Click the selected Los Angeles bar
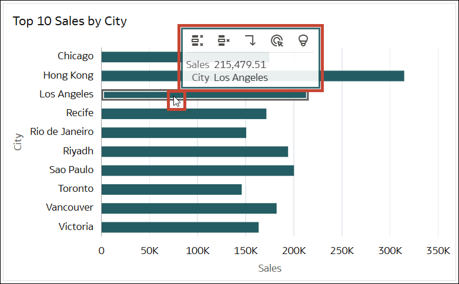Screen dimensions: 459x284 coord(205,95)
